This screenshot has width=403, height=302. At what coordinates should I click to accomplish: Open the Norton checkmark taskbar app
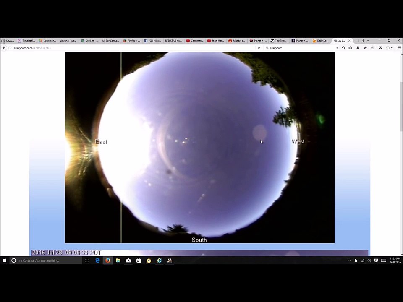149,260
